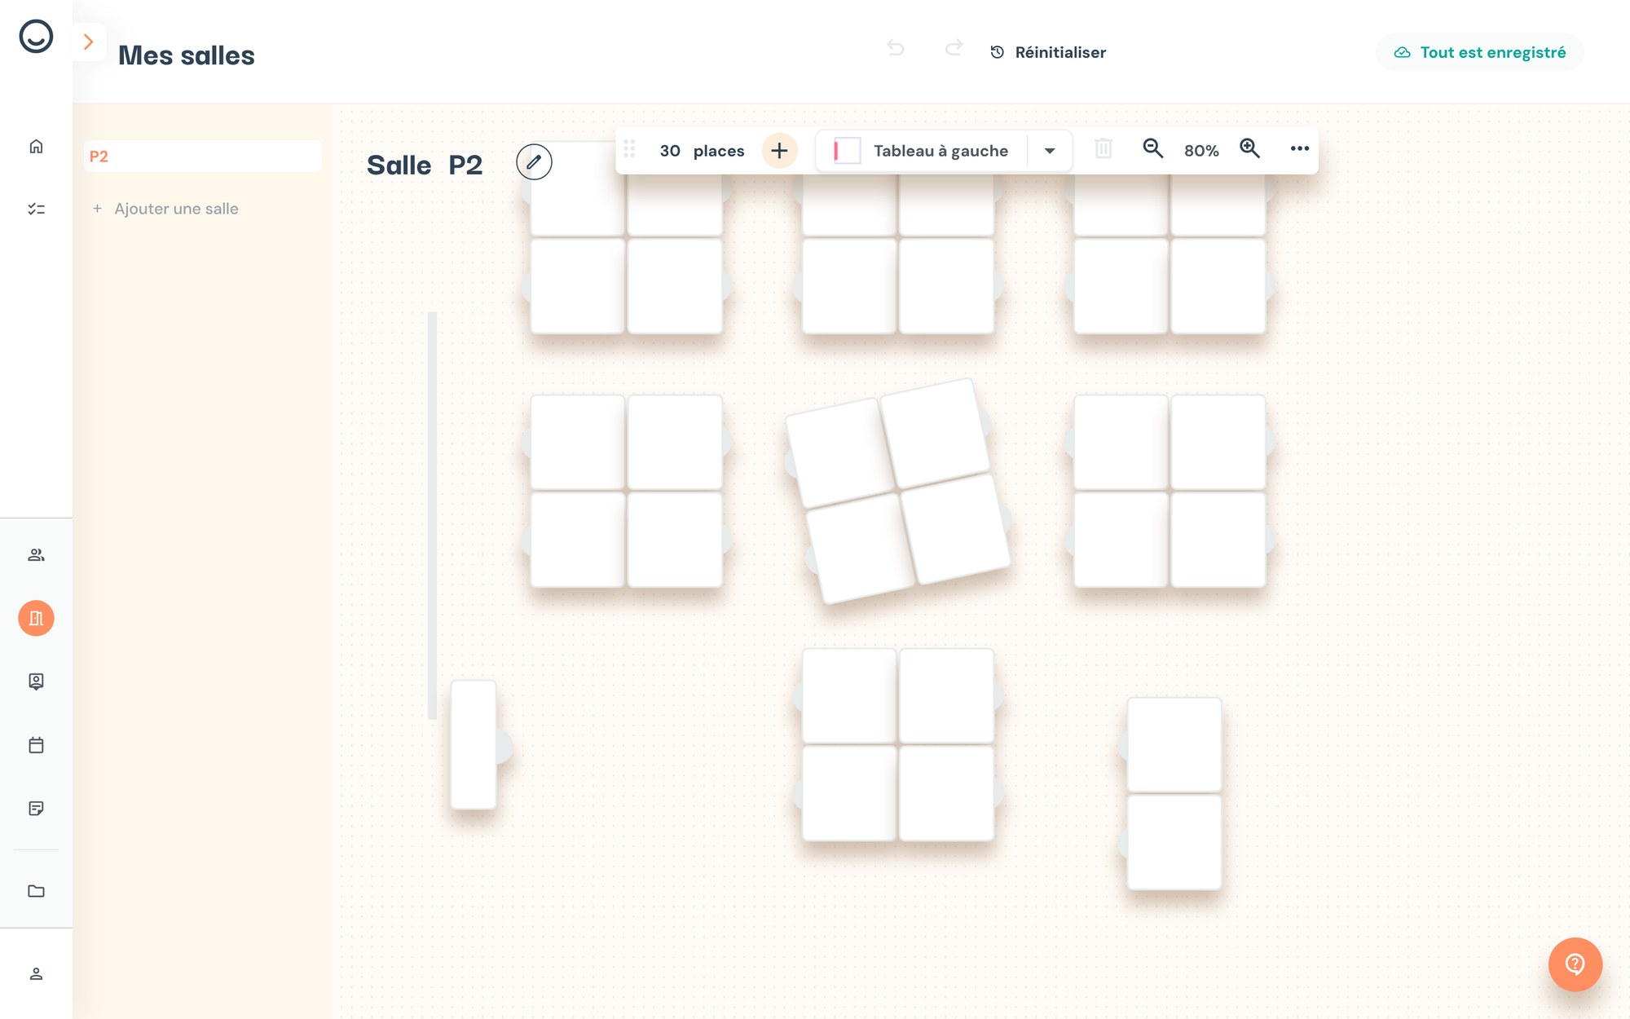
Task: Click Réinitialiser button
Action: tap(1048, 52)
